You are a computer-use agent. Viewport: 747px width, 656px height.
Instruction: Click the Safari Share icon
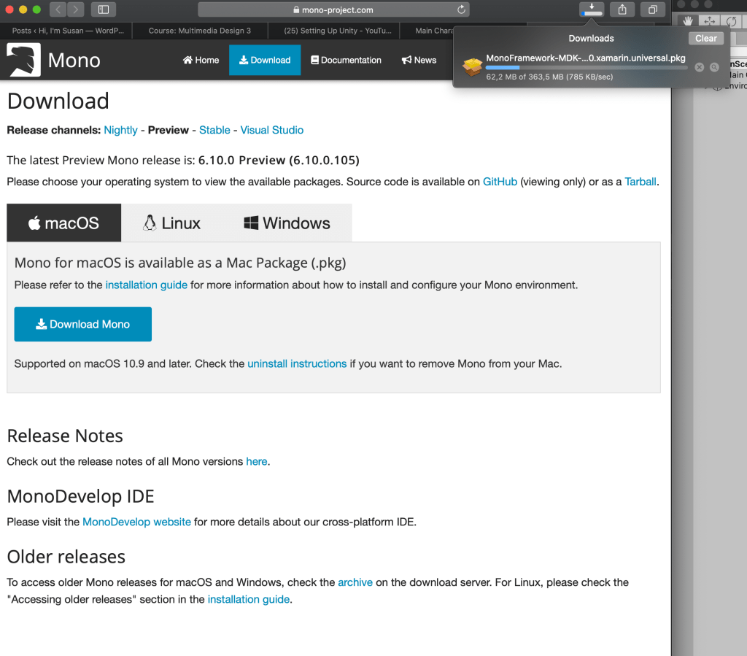622,9
